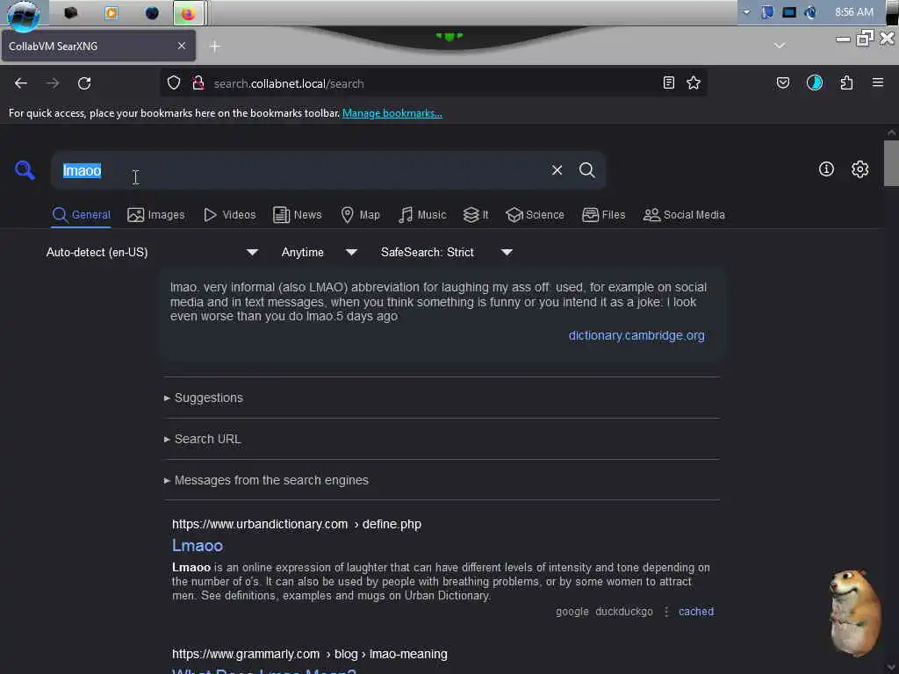Screen dimensions: 899x674
Task: Show hidden system tray icons
Action: [746, 12]
